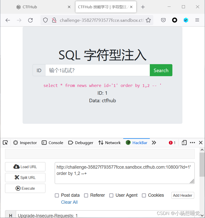Image resolution: width=205 pixels, height=218 pixels.
Task: Open the Firefox application menu
Action: pos(197,20)
